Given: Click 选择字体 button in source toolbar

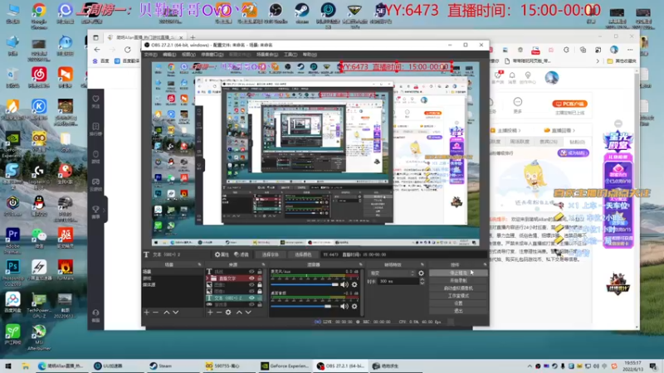Looking at the screenshot, I should 271,254.
